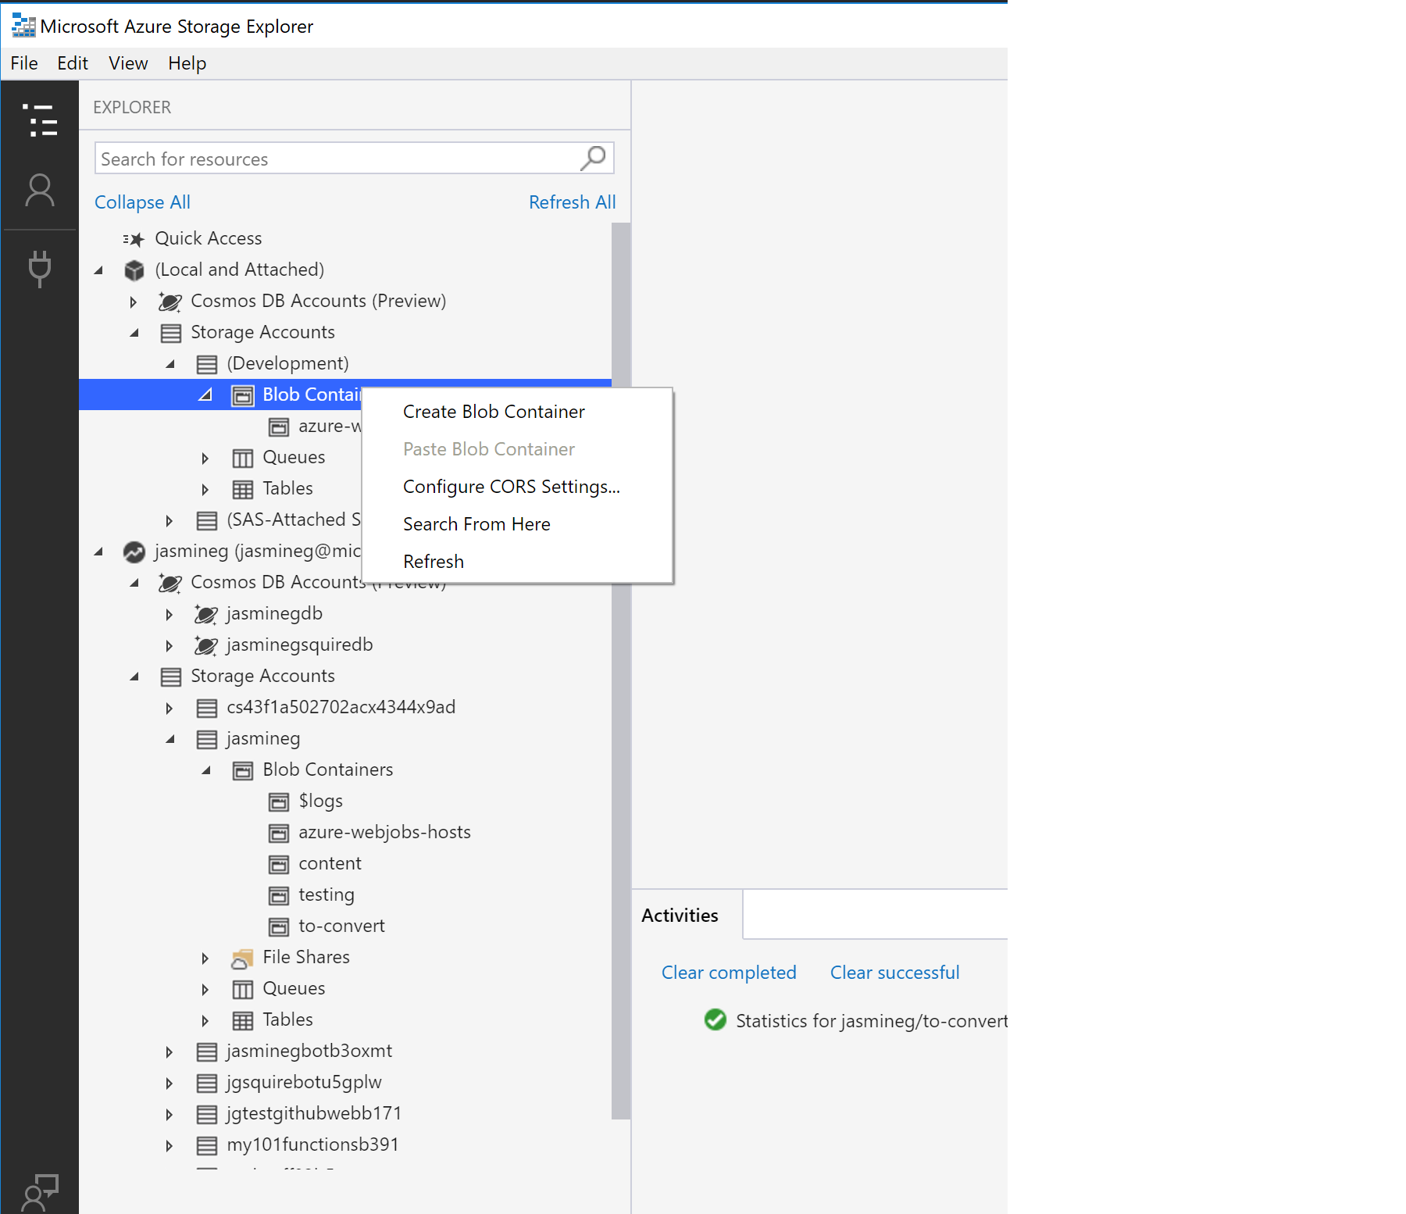This screenshot has width=1406, height=1214.
Task: Expand Queues under the jasmineg account
Action: tap(205, 989)
